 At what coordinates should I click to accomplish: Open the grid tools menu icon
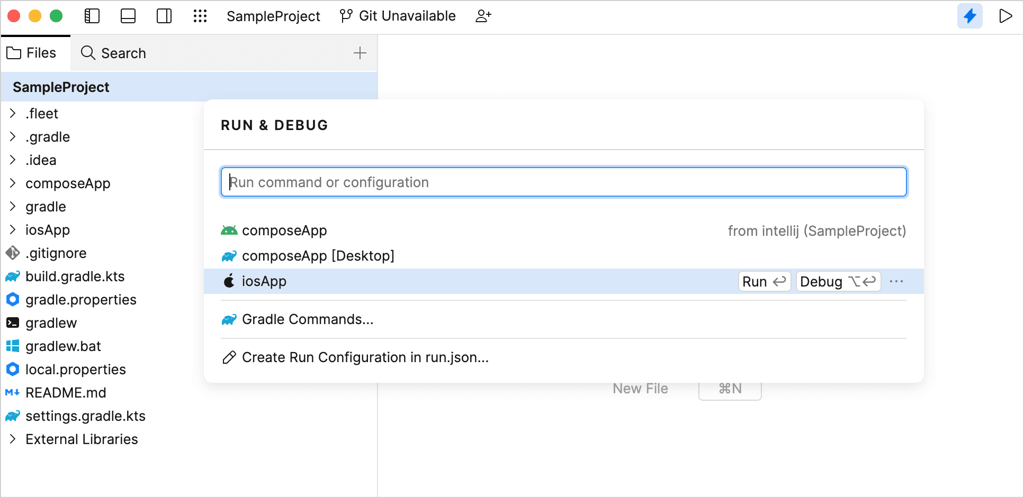pos(200,16)
